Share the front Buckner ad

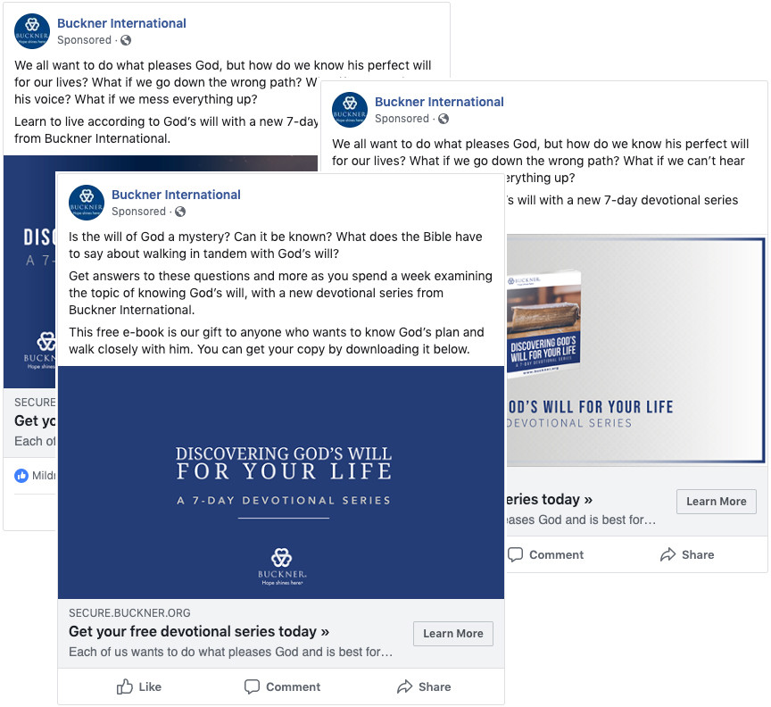(424, 686)
